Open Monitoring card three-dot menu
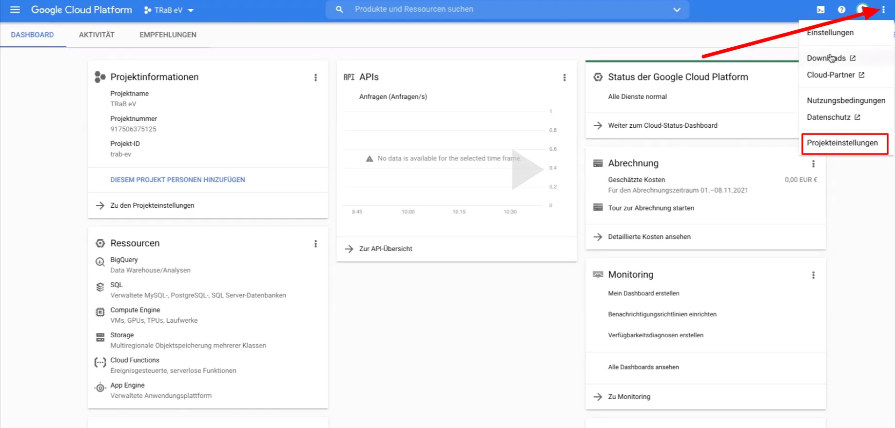This screenshot has width=895, height=428. click(x=813, y=275)
